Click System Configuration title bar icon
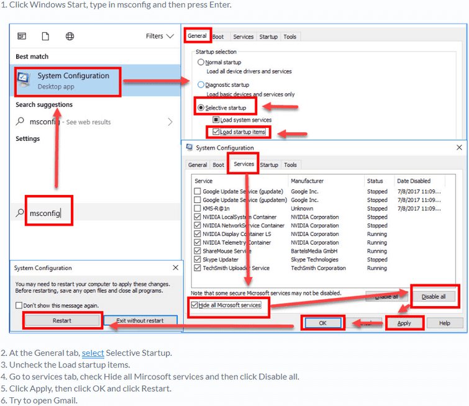The height and width of the screenshot is (406, 469). tap(189, 147)
